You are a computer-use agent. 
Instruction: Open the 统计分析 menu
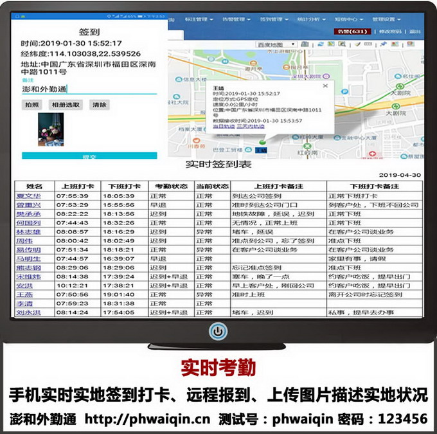click(311, 19)
